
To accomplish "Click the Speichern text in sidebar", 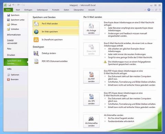I will 15,15.
